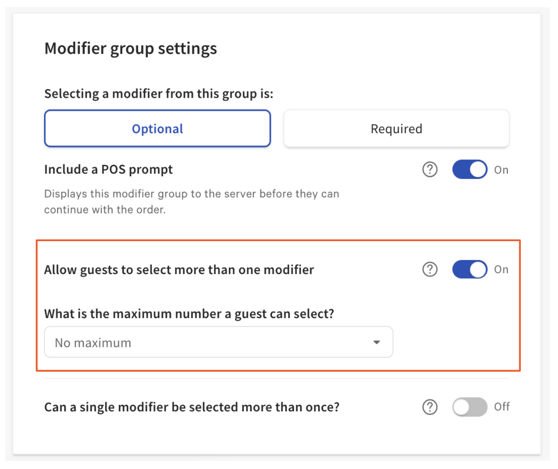Viewport: 558px width, 469px height.
Task: Click 'Allow guests to select more than one modifier' label
Action: [x=179, y=270]
